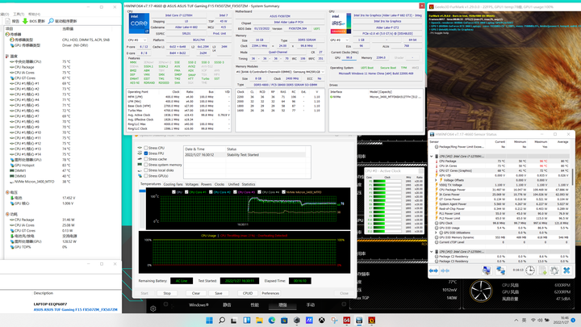
Task: Expand sensor columns in HWiNFO Sensor Status
Action: click(433, 270)
